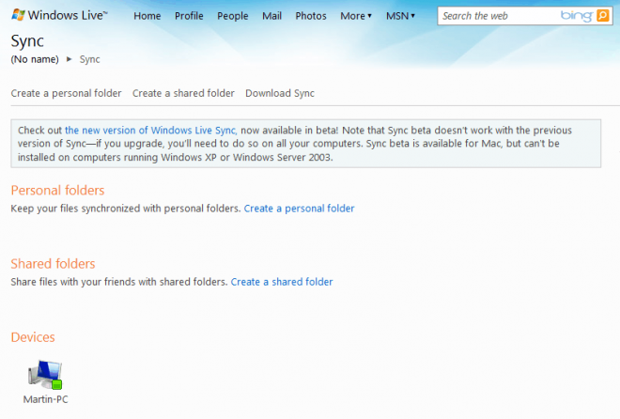Focus the Search the web field
620x419 pixels.
coord(498,16)
